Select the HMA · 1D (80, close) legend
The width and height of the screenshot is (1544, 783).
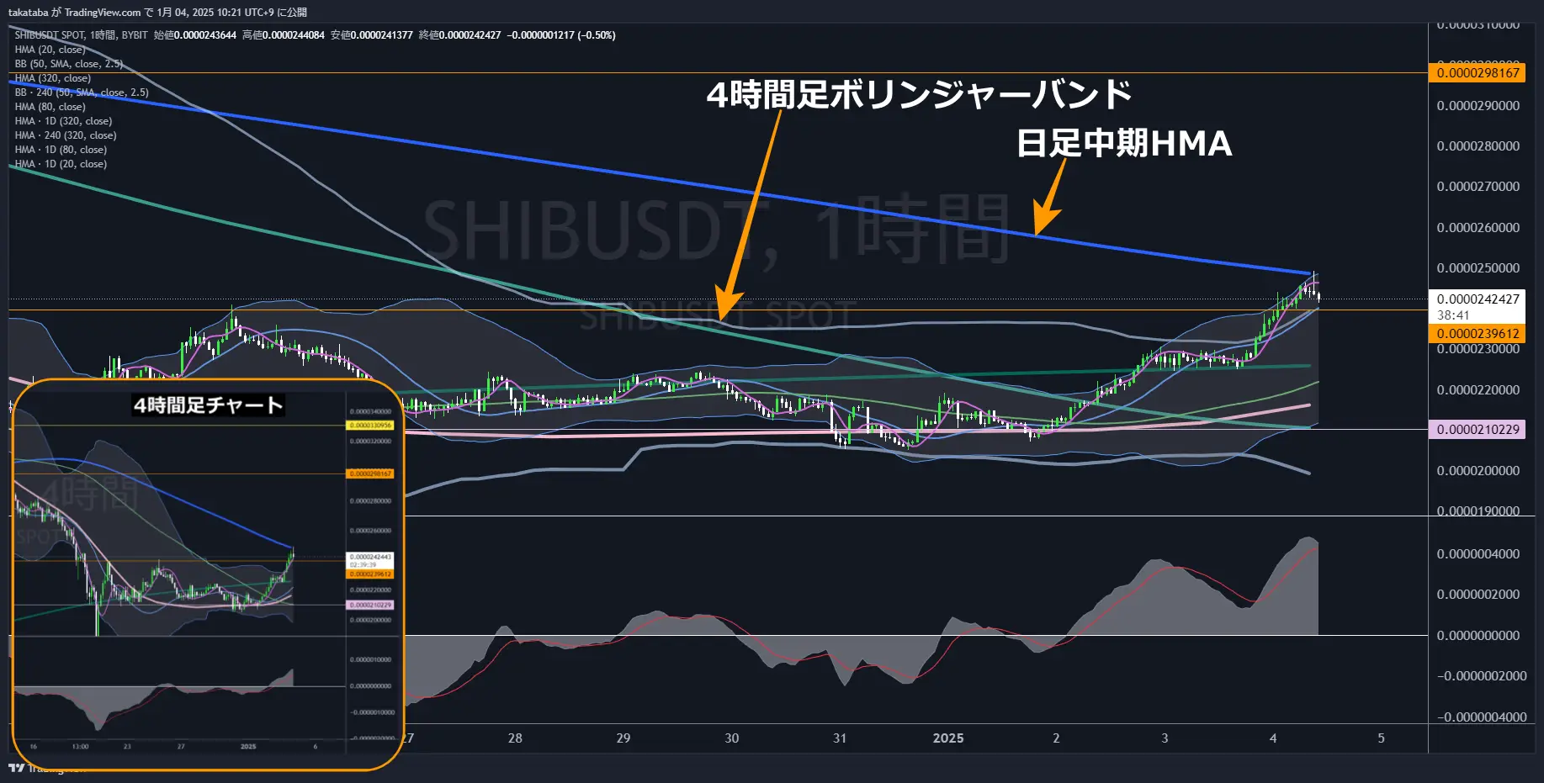[61, 150]
